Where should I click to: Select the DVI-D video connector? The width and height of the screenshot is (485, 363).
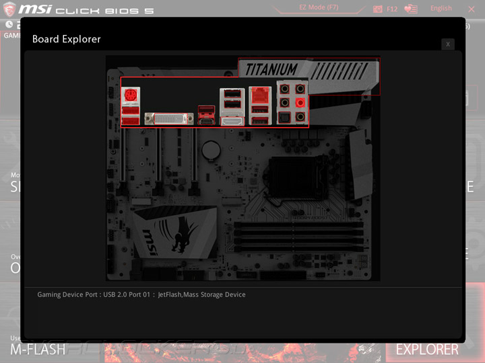(169, 119)
